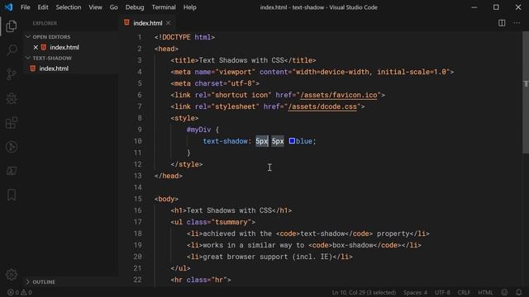The image size is (529, 297).
Task: Change language mode via HTML status item
Action: (485, 292)
